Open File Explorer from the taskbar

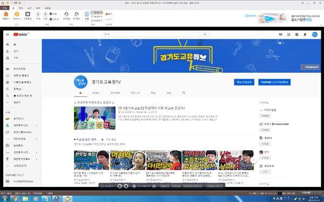[25, 199]
